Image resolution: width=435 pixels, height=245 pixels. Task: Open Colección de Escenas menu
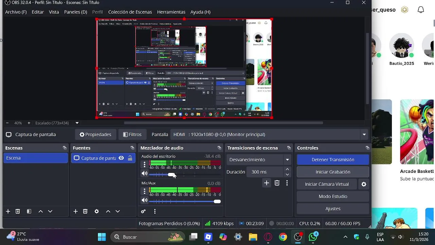pyautogui.click(x=130, y=12)
